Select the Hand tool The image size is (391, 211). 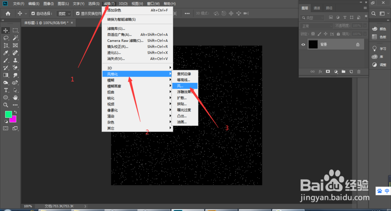tap(15, 97)
